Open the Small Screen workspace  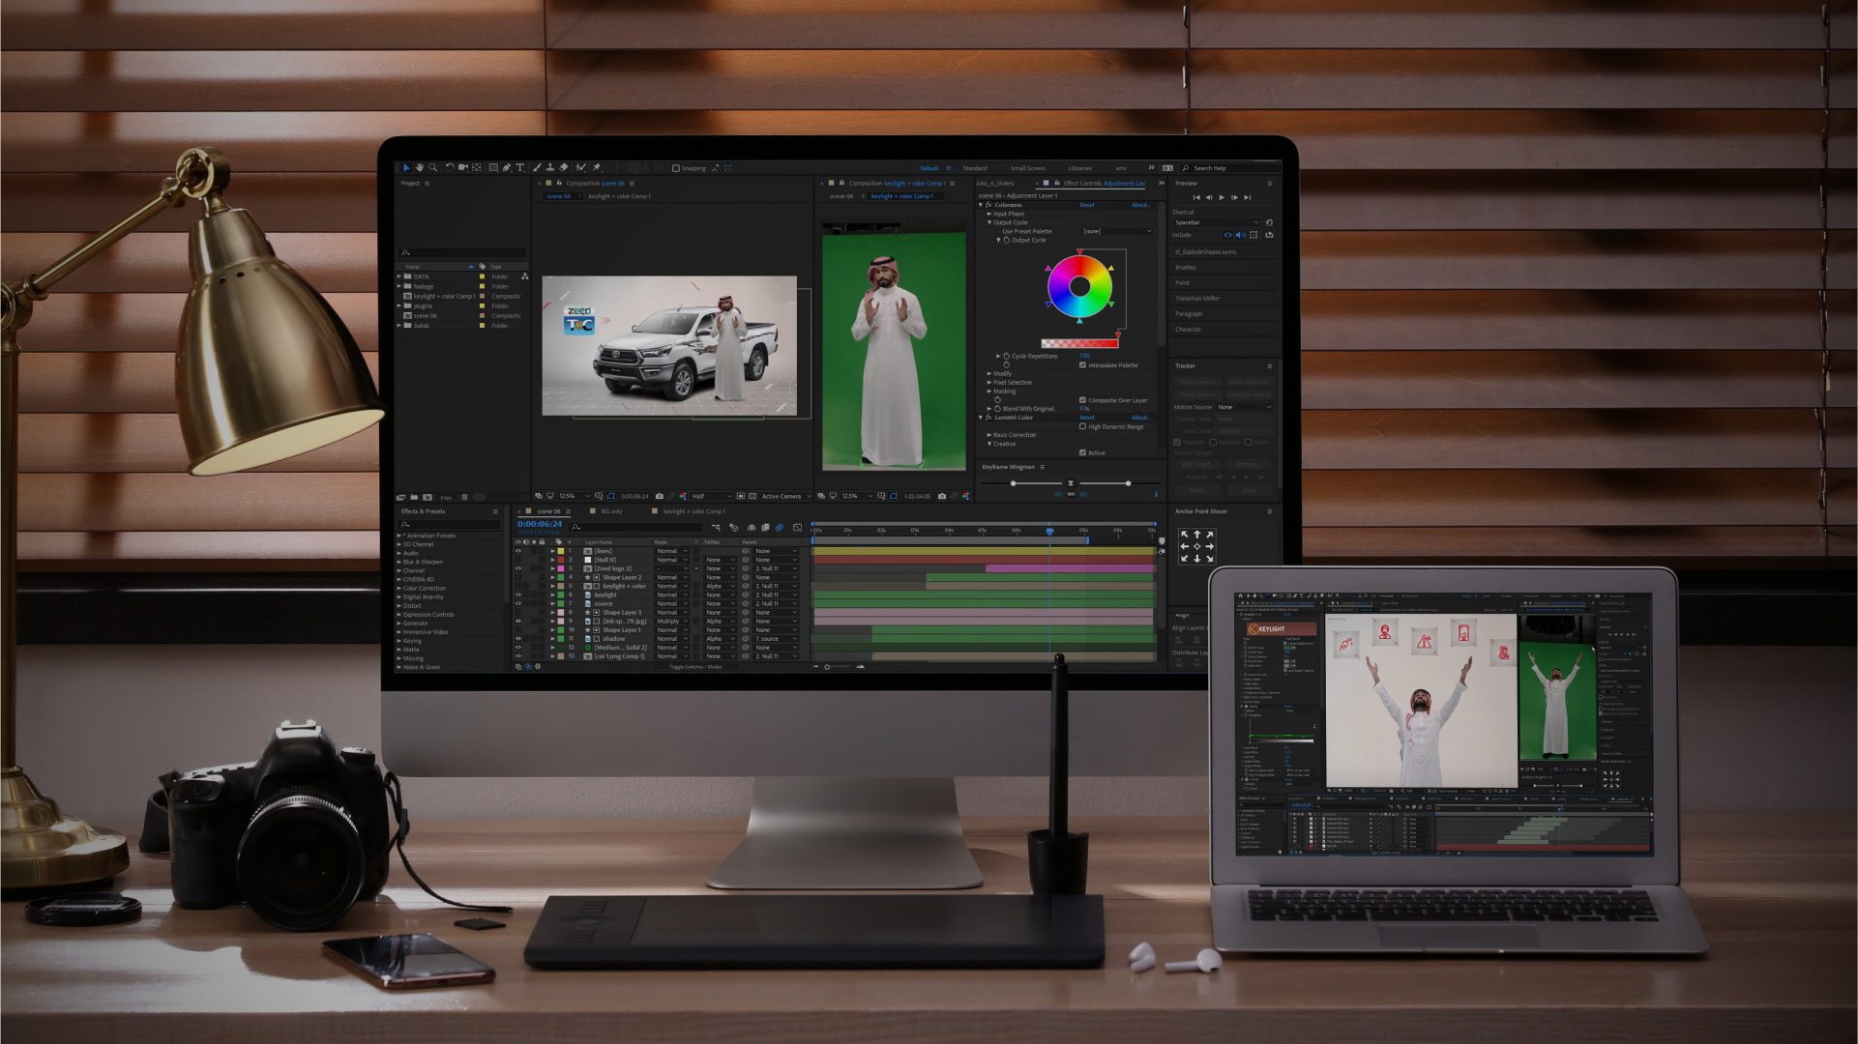pyautogui.click(x=1027, y=167)
